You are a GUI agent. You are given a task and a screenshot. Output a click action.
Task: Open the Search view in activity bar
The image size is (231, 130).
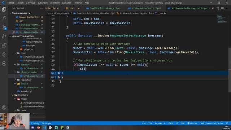[4, 18]
